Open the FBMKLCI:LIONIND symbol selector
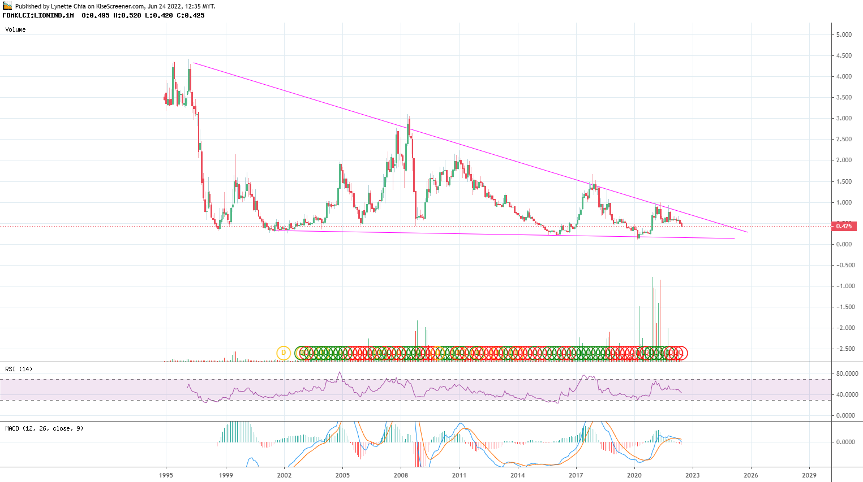863x482 pixels. (32, 16)
